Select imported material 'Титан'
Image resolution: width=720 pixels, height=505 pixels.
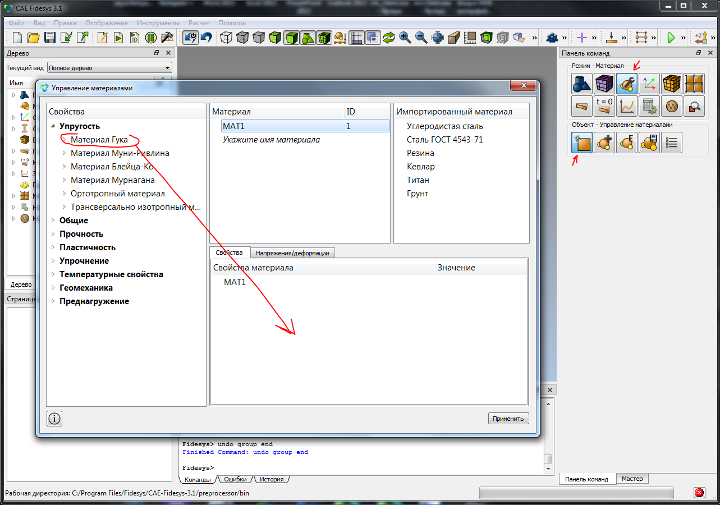(x=418, y=180)
